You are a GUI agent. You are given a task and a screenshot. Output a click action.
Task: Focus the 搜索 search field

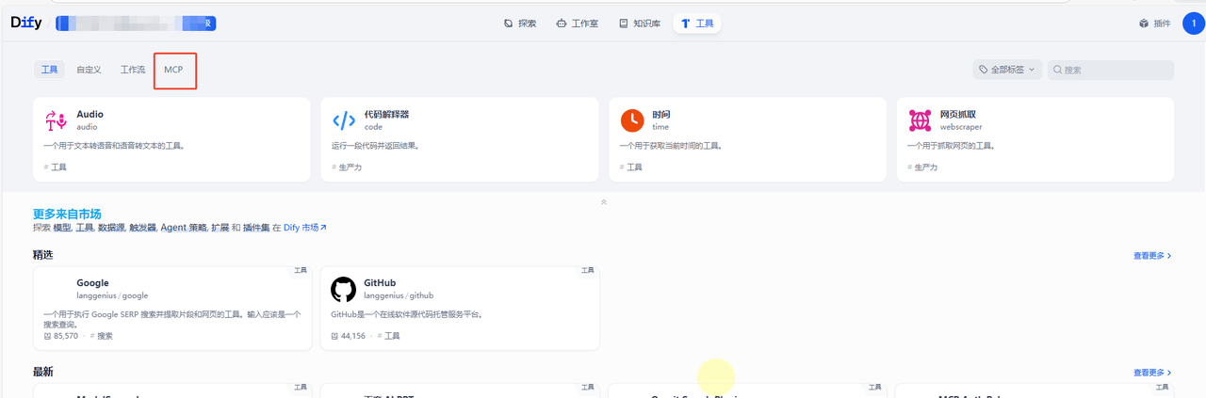click(x=1110, y=70)
